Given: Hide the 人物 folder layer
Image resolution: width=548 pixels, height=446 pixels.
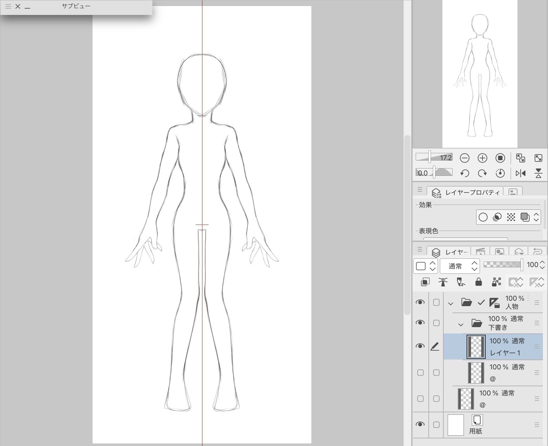Looking at the screenshot, I should [x=420, y=302].
